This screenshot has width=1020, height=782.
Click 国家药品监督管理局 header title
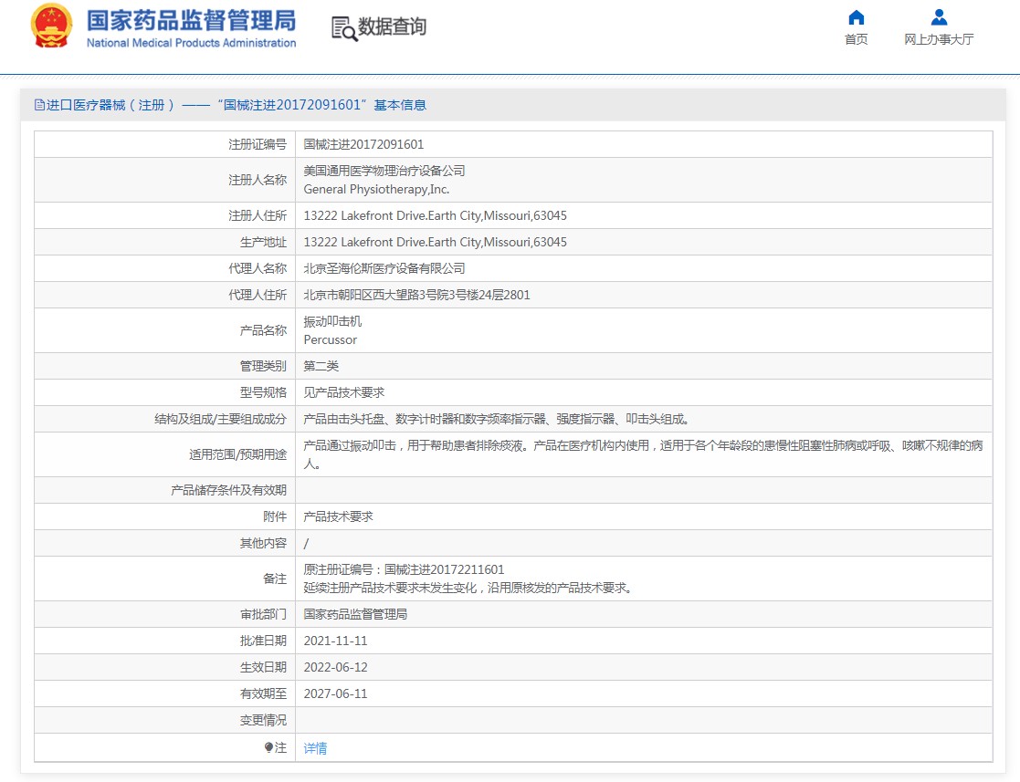[x=191, y=21]
